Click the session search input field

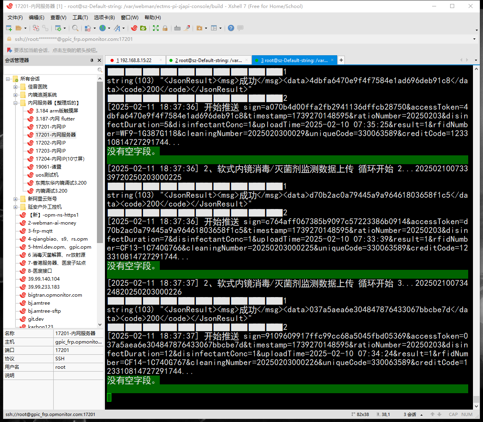point(50,70)
